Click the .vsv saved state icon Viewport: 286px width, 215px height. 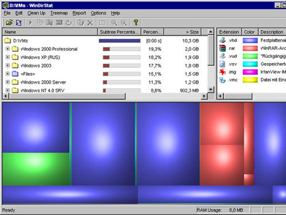223,64
